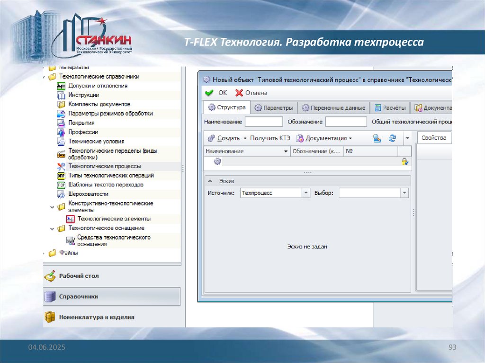Switch to the Параметры tab
This screenshot has width=485, height=363.
(274, 108)
